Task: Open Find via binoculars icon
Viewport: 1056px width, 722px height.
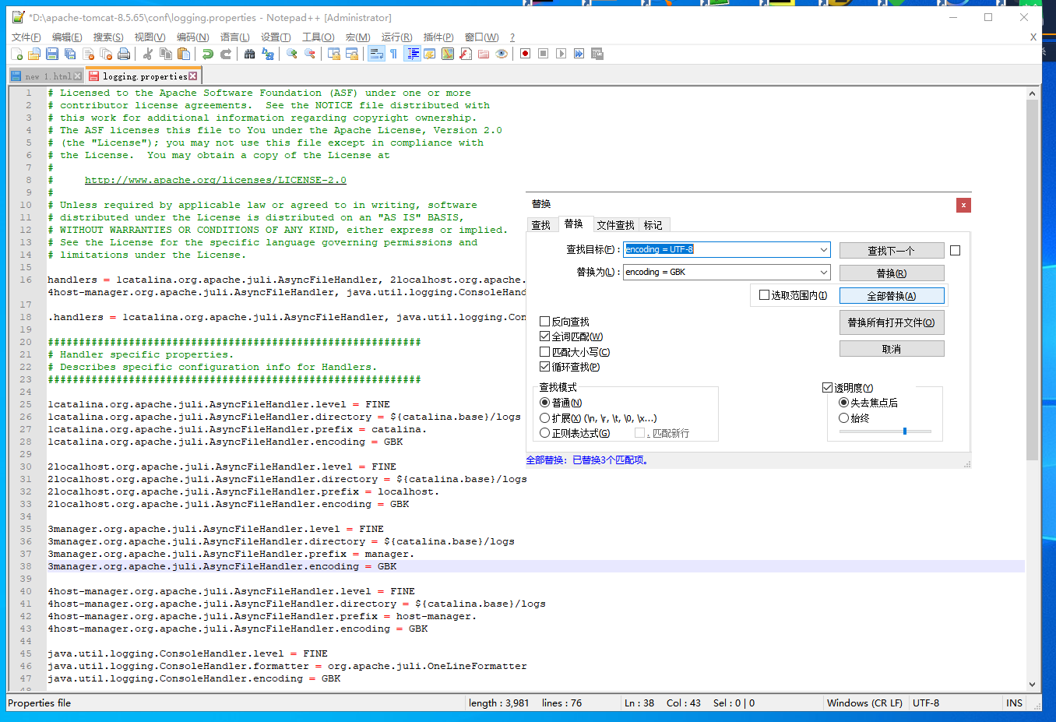Action: [249, 54]
